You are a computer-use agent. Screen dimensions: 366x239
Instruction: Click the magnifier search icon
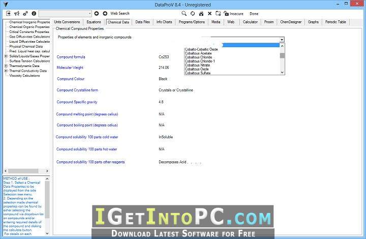pyautogui.click(x=184, y=14)
